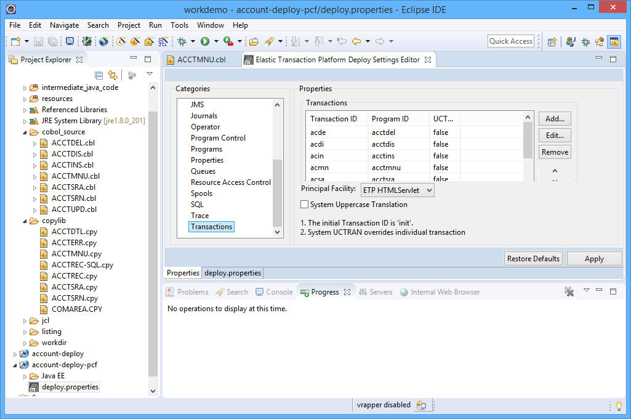Select ACCTUPD.cbl in Project Explorer

click(74, 209)
